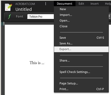Select Open... menu entry

81,21
